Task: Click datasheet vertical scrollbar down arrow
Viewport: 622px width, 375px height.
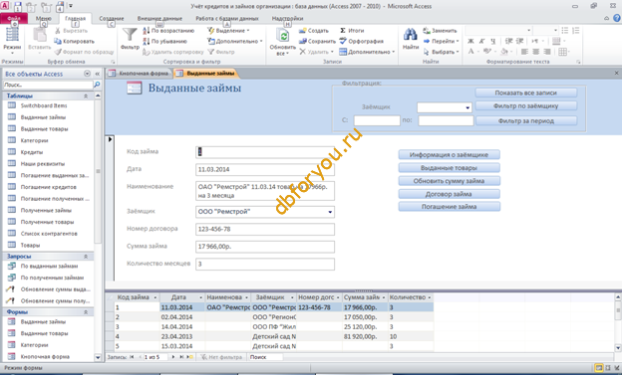Action: pyautogui.click(x=618, y=348)
